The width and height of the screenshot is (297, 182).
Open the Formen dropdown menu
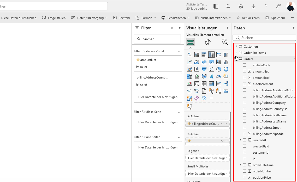(146, 18)
